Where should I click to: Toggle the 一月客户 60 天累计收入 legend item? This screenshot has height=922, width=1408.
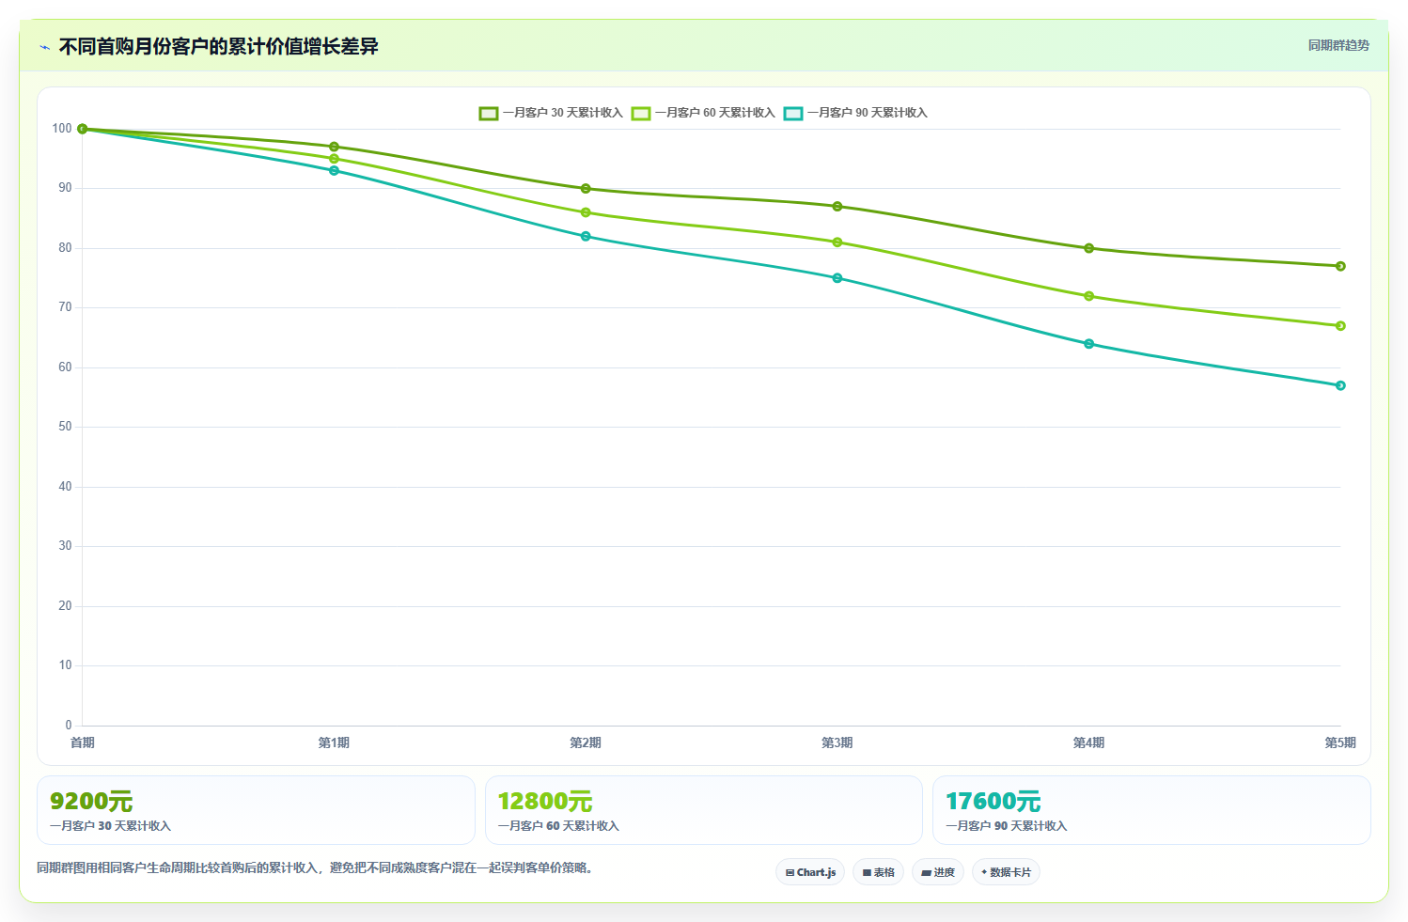703,113
